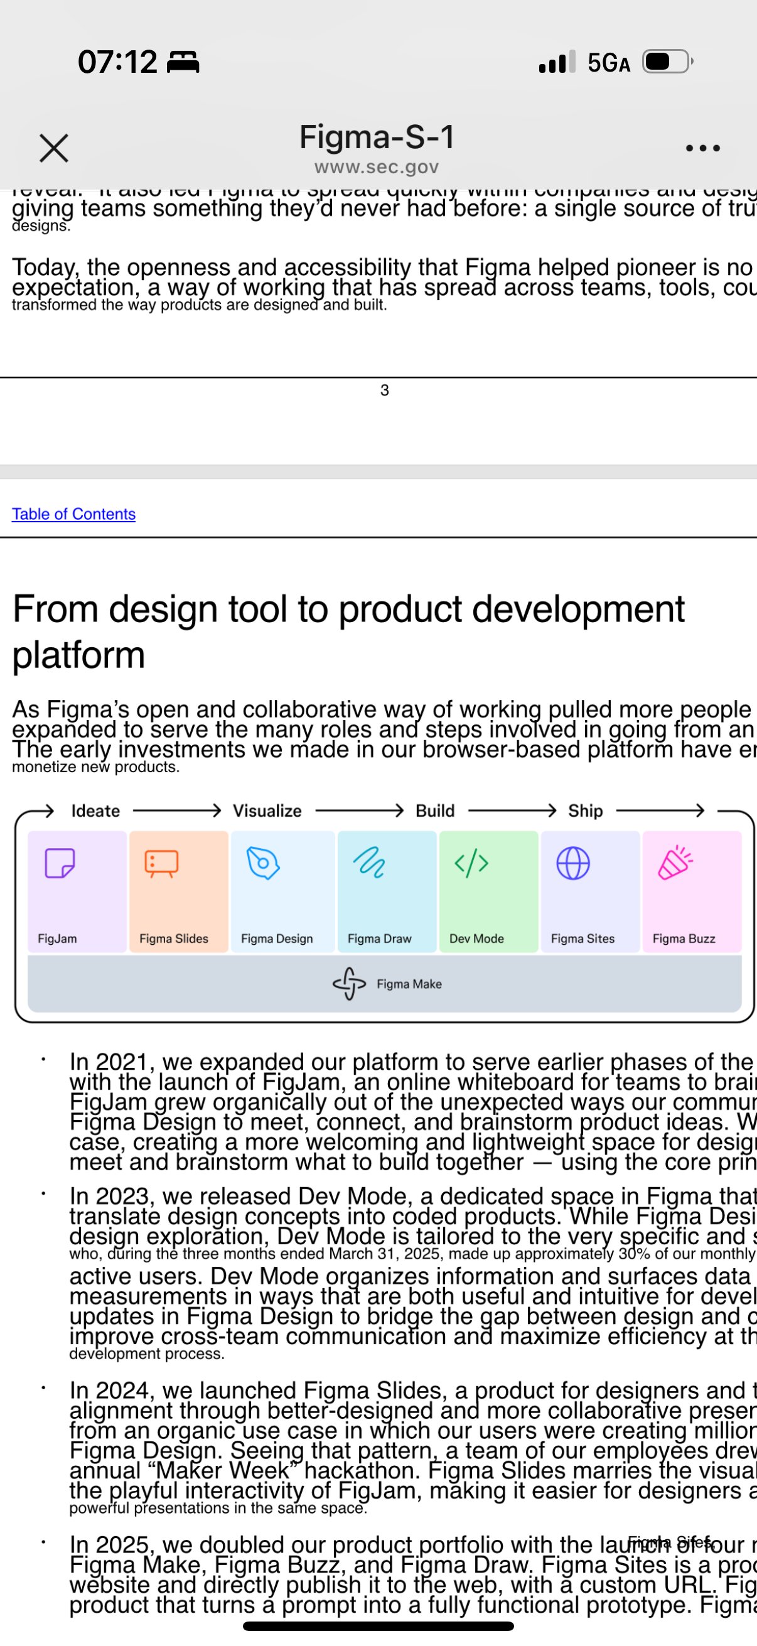Tap the 'FigJam' tile label
This screenshot has height=1646, width=757.
point(57,938)
